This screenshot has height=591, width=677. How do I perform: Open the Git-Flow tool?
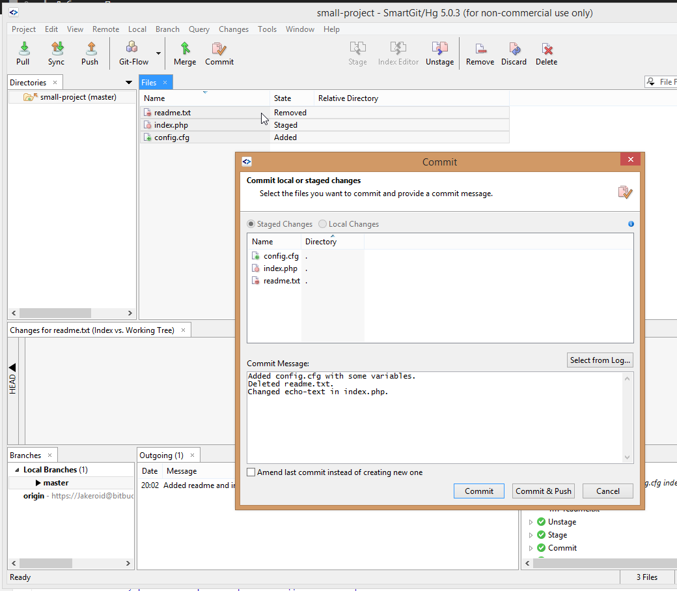click(133, 53)
